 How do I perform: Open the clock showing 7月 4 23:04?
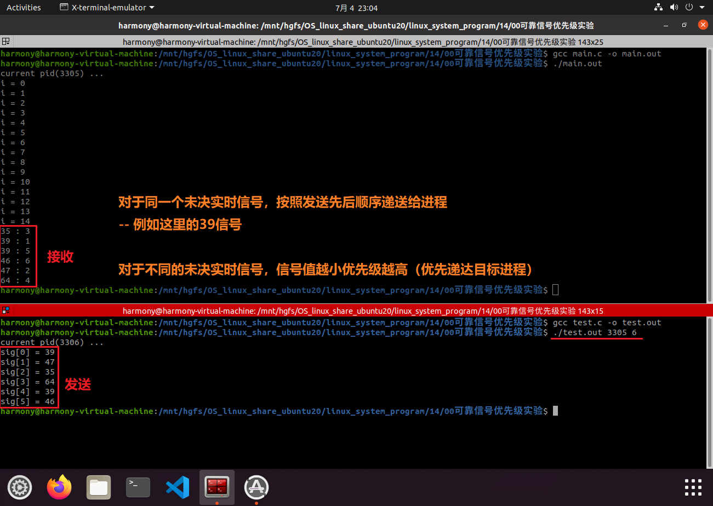pos(356,8)
